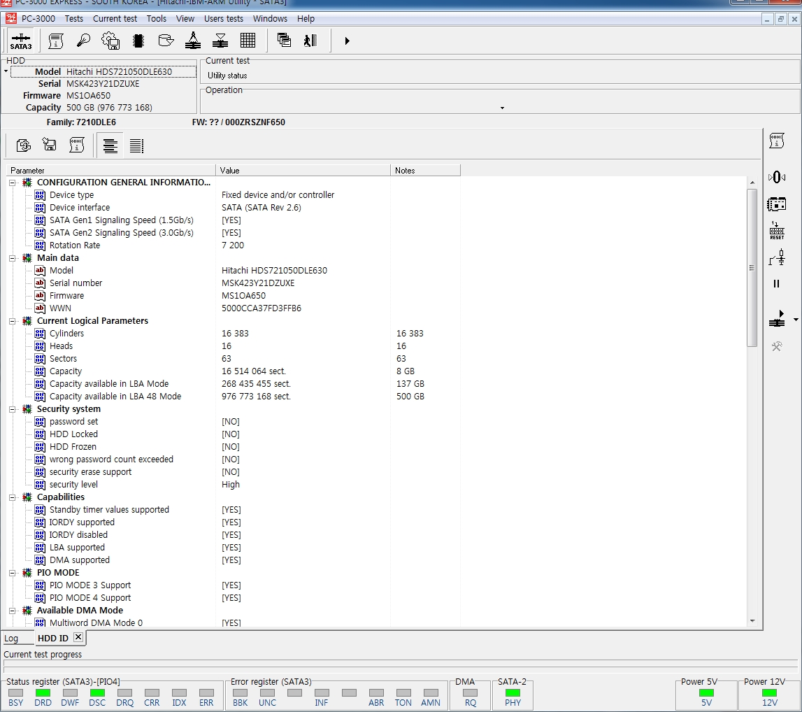Open the Users tests menu
The width and height of the screenshot is (802, 712).
pyautogui.click(x=224, y=18)
